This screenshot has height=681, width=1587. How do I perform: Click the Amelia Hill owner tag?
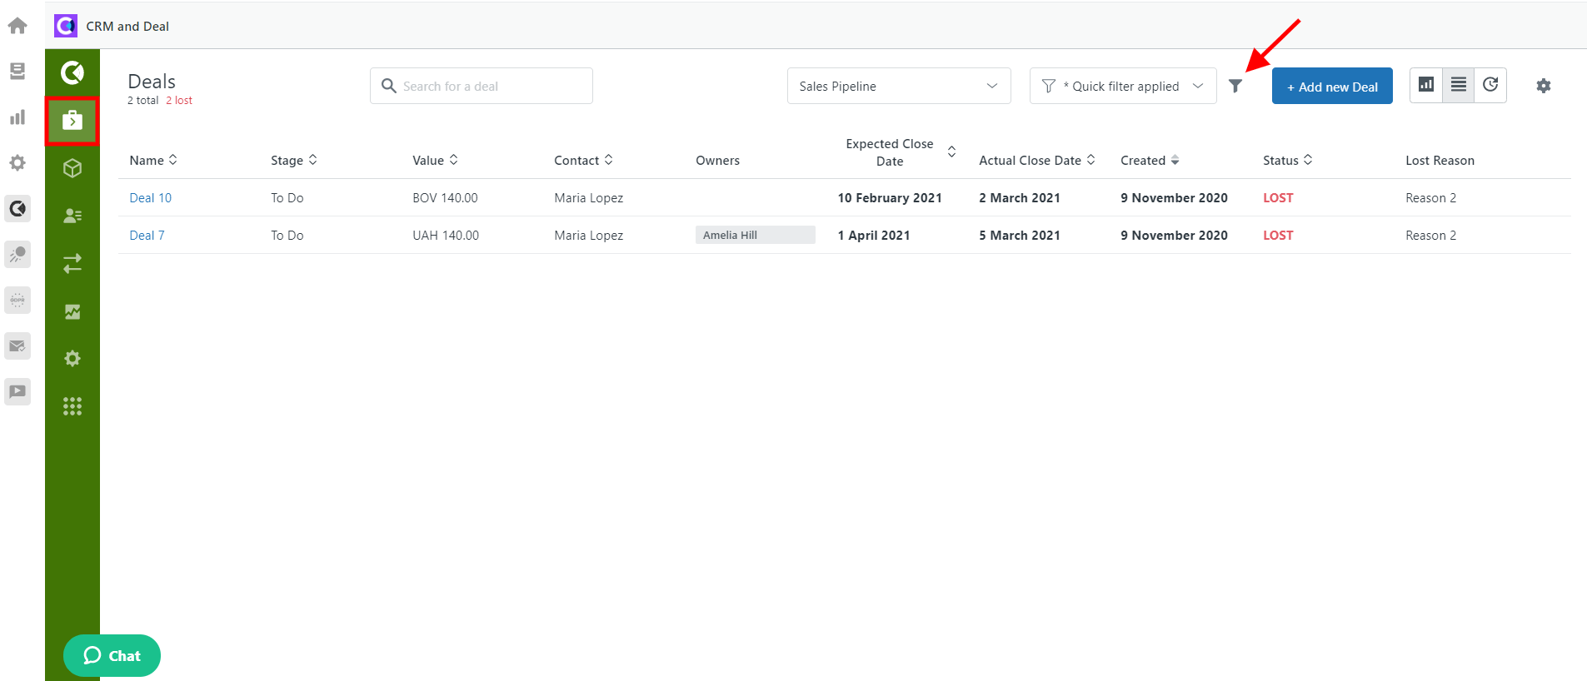[x=756, y=235]
